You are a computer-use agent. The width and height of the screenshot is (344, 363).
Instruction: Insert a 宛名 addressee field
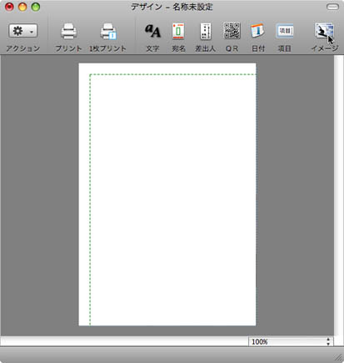(178, 31)
